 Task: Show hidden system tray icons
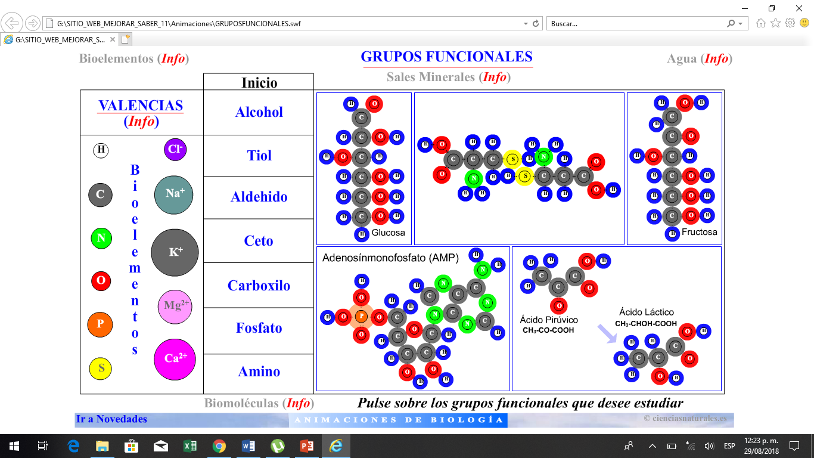[x=652, y=446]
